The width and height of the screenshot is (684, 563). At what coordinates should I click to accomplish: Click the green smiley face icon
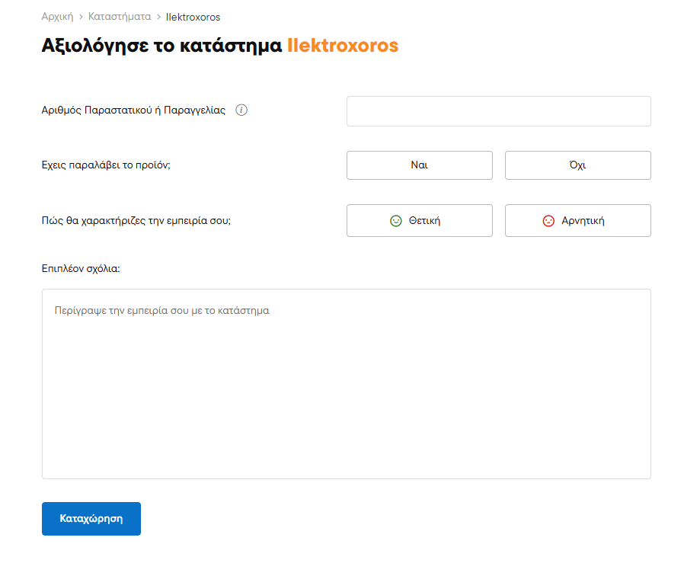[x=395, y=221]
